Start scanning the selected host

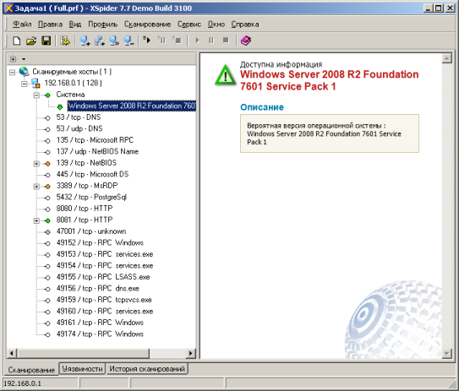(x=146, y=40)
